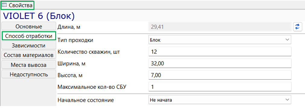This screenshot has height=109, width=305.
Task: Open the Основные section
Action: pos(29,26)
